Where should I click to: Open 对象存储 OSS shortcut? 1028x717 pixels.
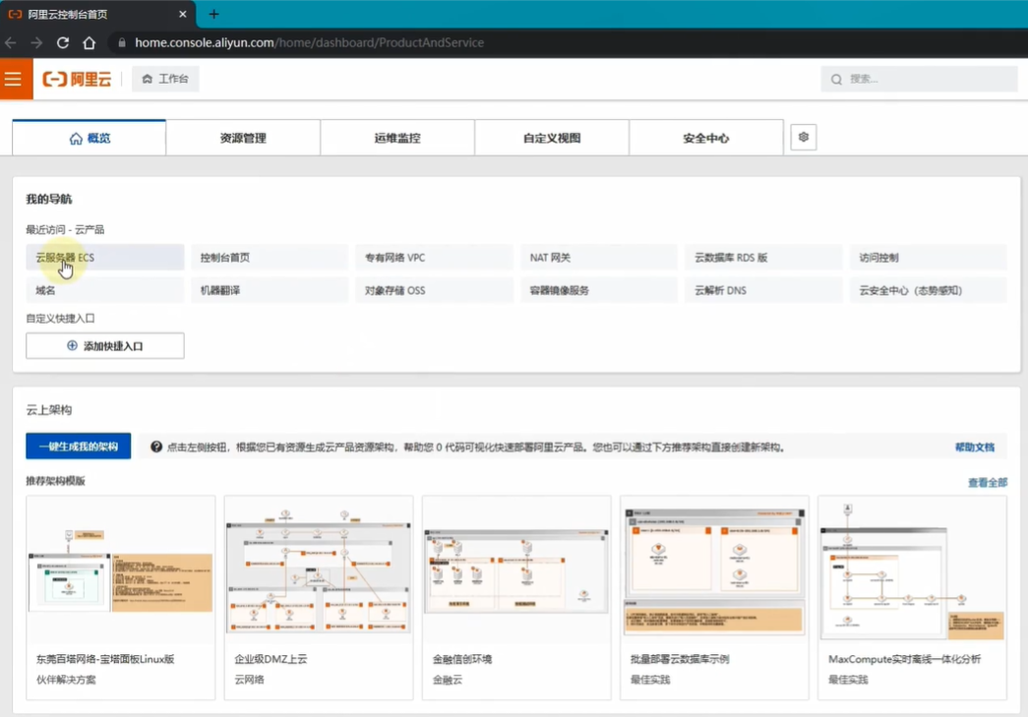pyautogui.click(x=434, y=290)
